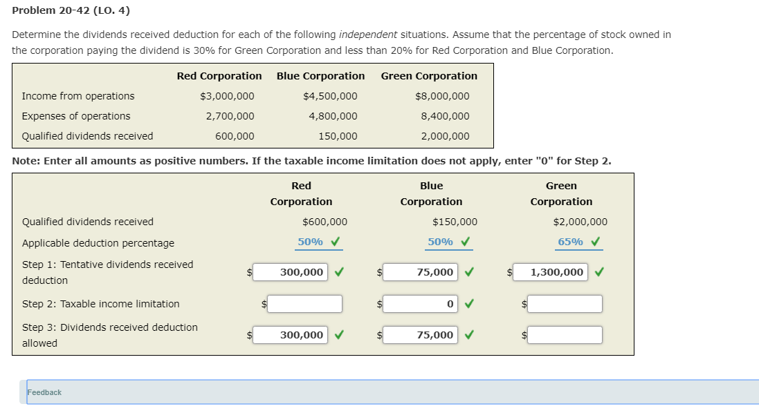Click the dollar sign beside Green's empty Step 3 field

[x=524, y=335]
